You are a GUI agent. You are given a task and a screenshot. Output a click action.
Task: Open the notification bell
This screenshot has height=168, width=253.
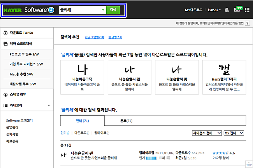tap(227, 10)
